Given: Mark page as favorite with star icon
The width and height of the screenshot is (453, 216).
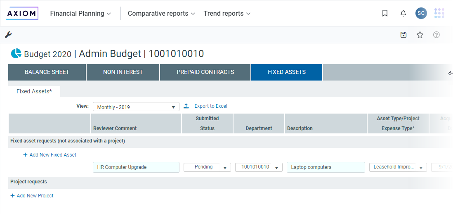Looking at the screenshot, I should pos(420,35).
